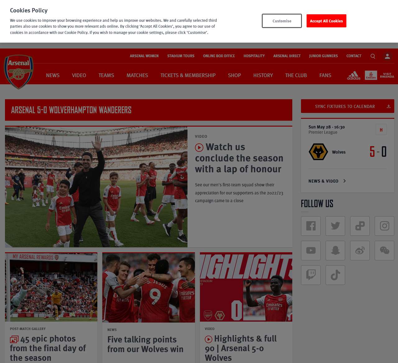398x363 pixels.
Task: Open the user account icon
Action: 387,56
